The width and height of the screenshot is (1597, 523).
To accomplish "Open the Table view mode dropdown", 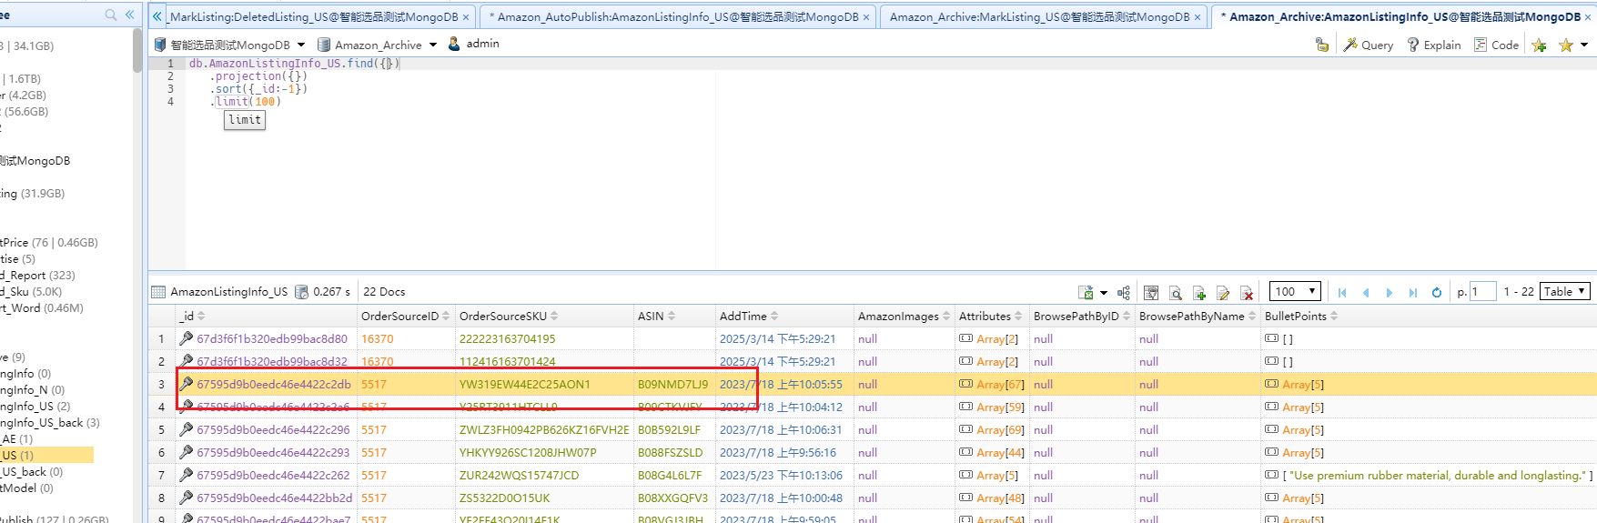I will (x=1565, y=291).
